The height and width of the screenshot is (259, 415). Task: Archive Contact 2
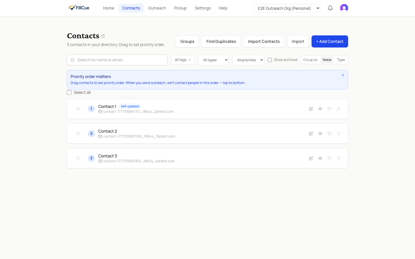coord(329,134)
